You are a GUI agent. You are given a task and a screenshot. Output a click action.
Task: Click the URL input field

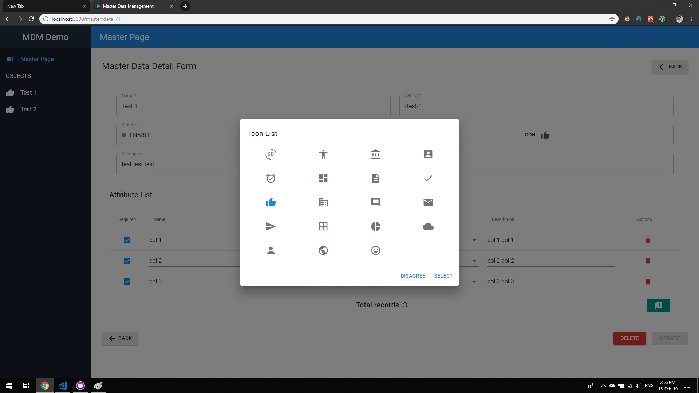click(536, 106)
